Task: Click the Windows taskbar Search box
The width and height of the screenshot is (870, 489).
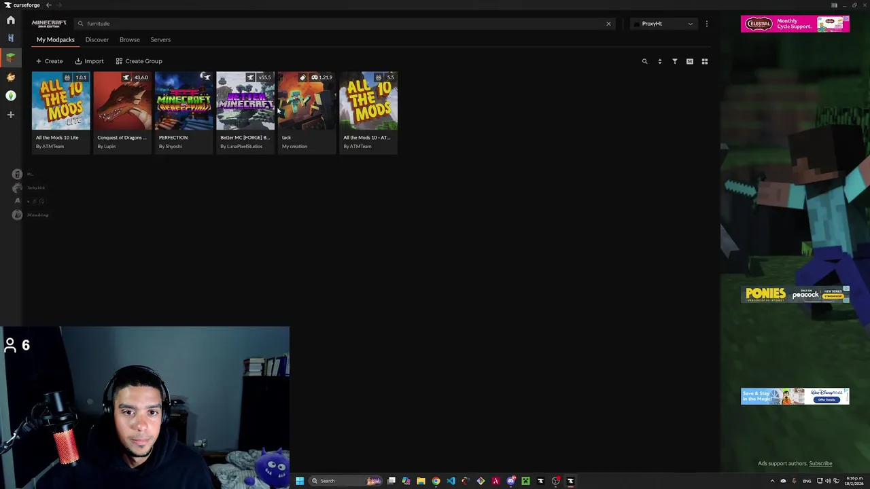Action: pyautogui.click(x=345, y=481)
